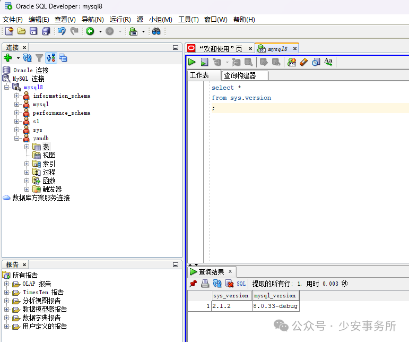Close the mysql8 worksheet tab
The width and height of the screenshot is (409, 342).
coord(295,48)
